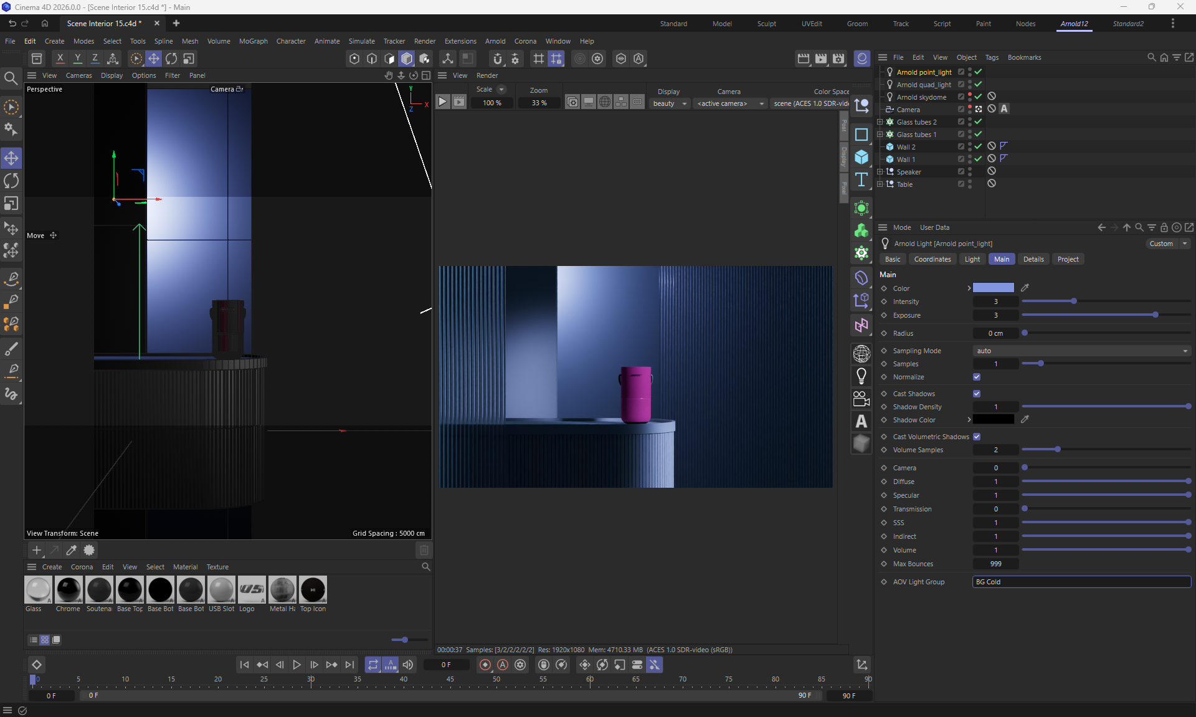The width and height of the screenshot is (1196, 717).
Task: Click the Light object icon in palette
Action: pyautogui.click(x=861, y=376)
